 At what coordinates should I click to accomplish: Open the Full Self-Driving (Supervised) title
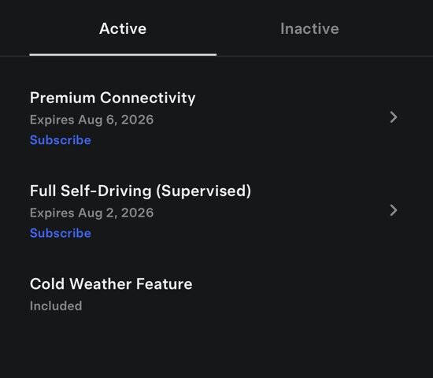click(x=141, y=191)
